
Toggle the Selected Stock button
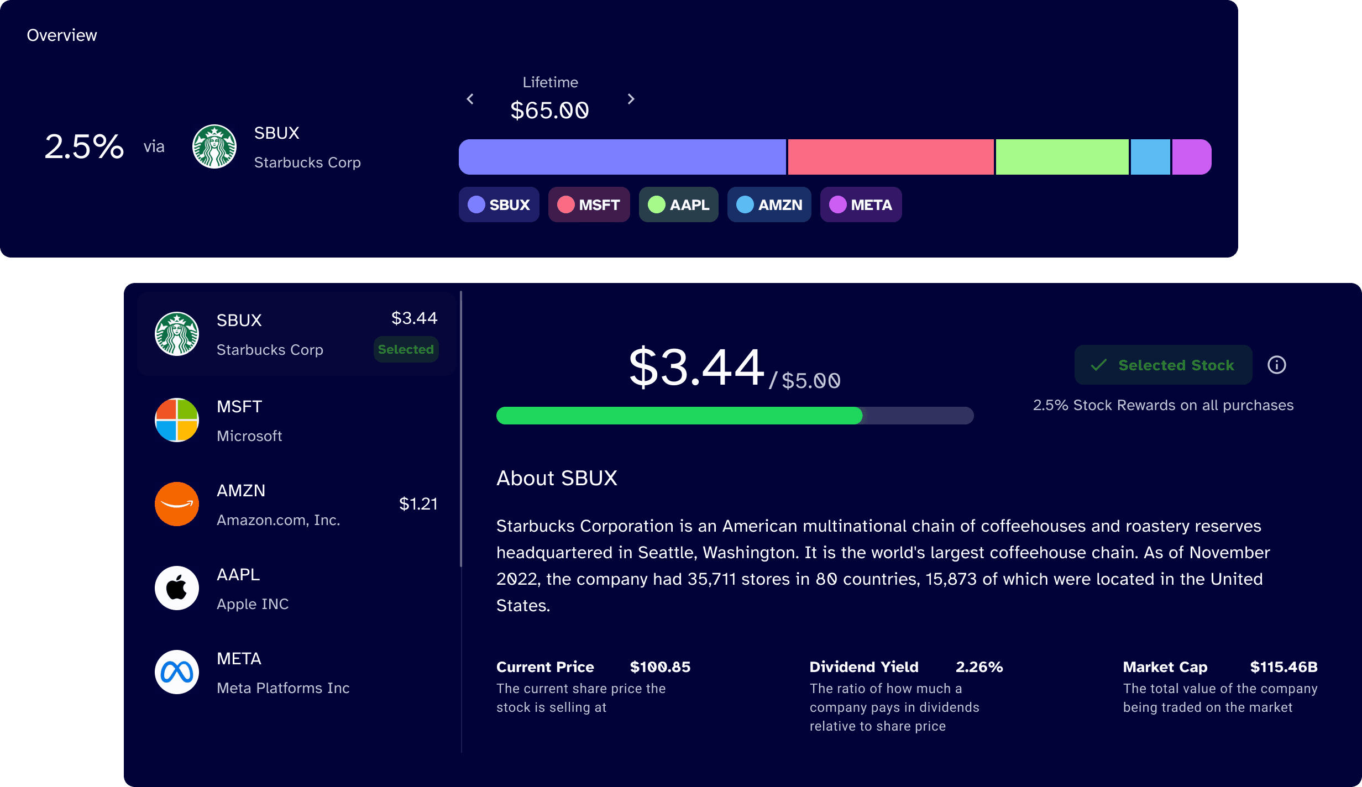[x=1163, y=365]
